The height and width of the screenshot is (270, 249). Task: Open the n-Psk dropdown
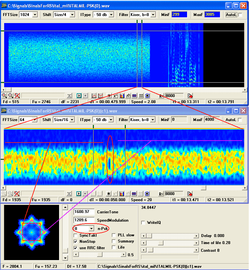pyautogui.click(x=92, y=228)
